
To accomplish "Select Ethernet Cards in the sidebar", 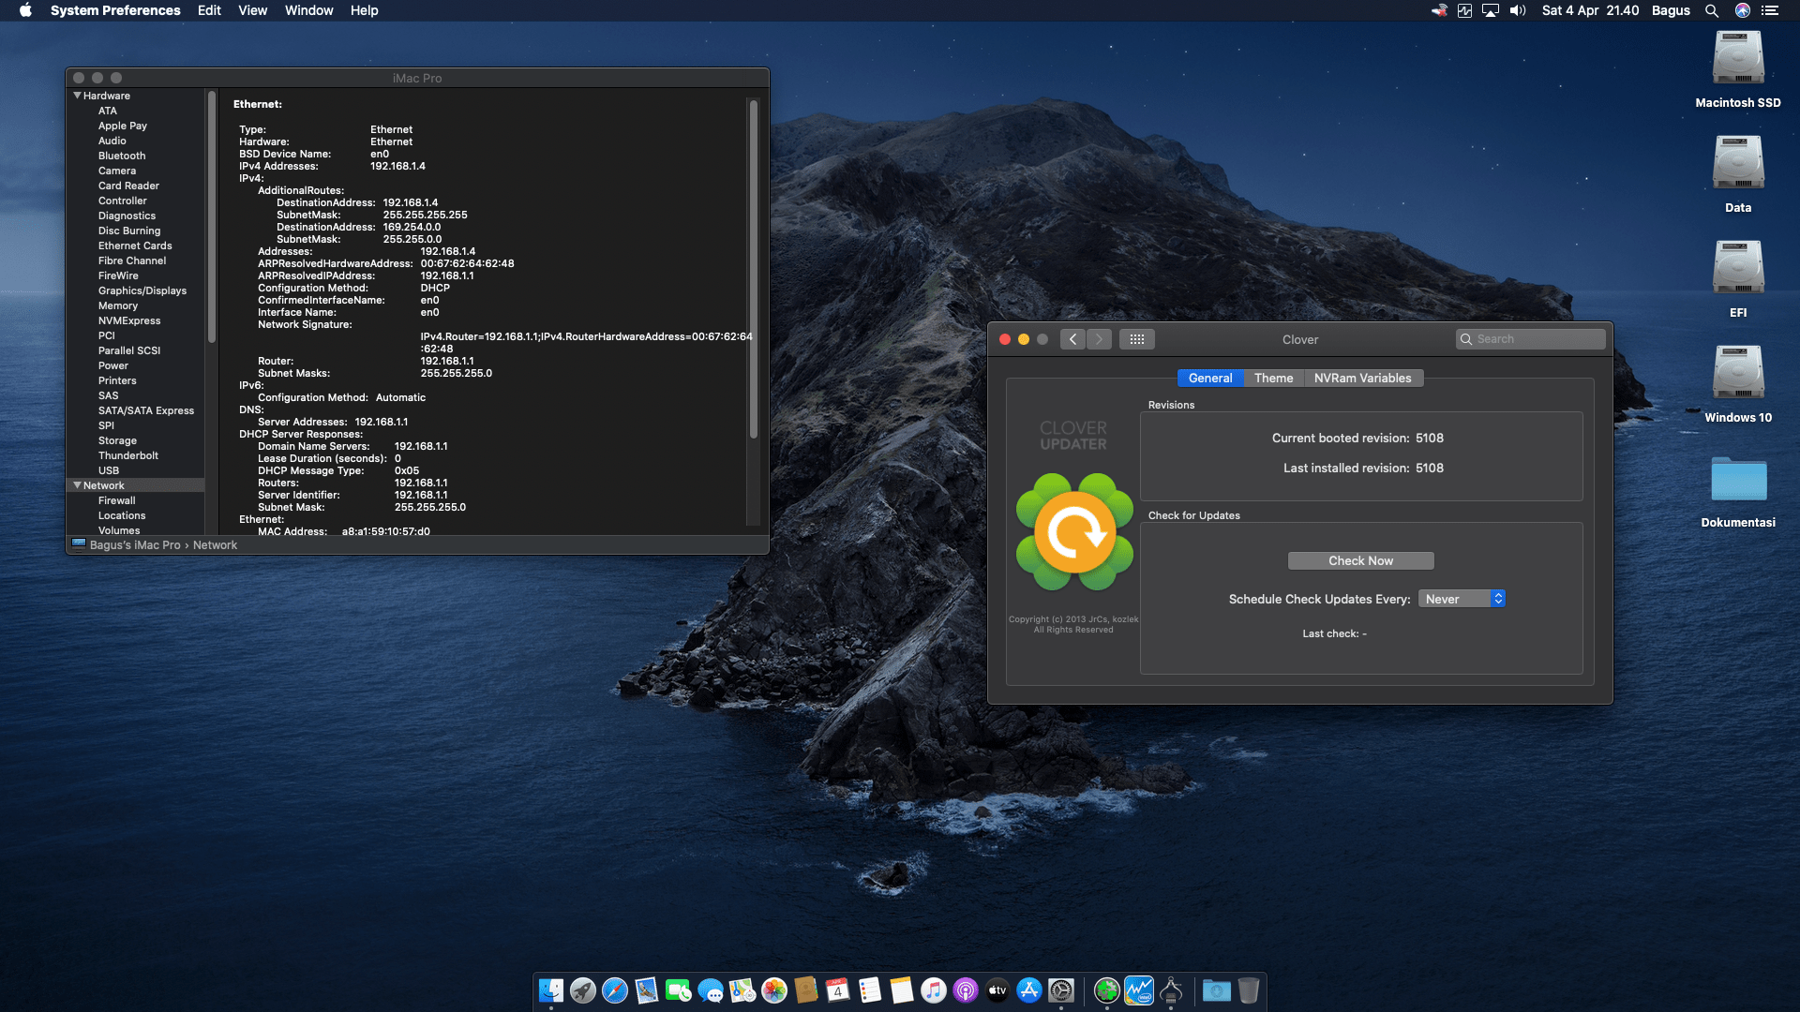I will (x=135, y=246).
